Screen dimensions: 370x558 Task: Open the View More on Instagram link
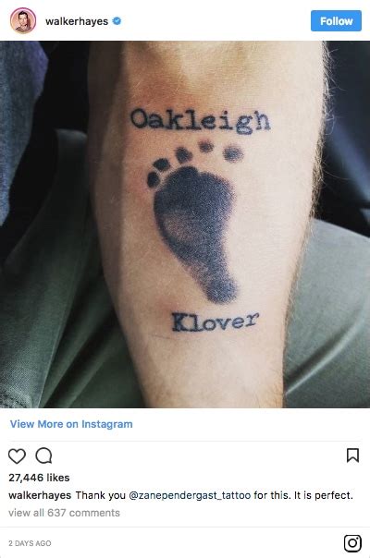coord(71,424)
